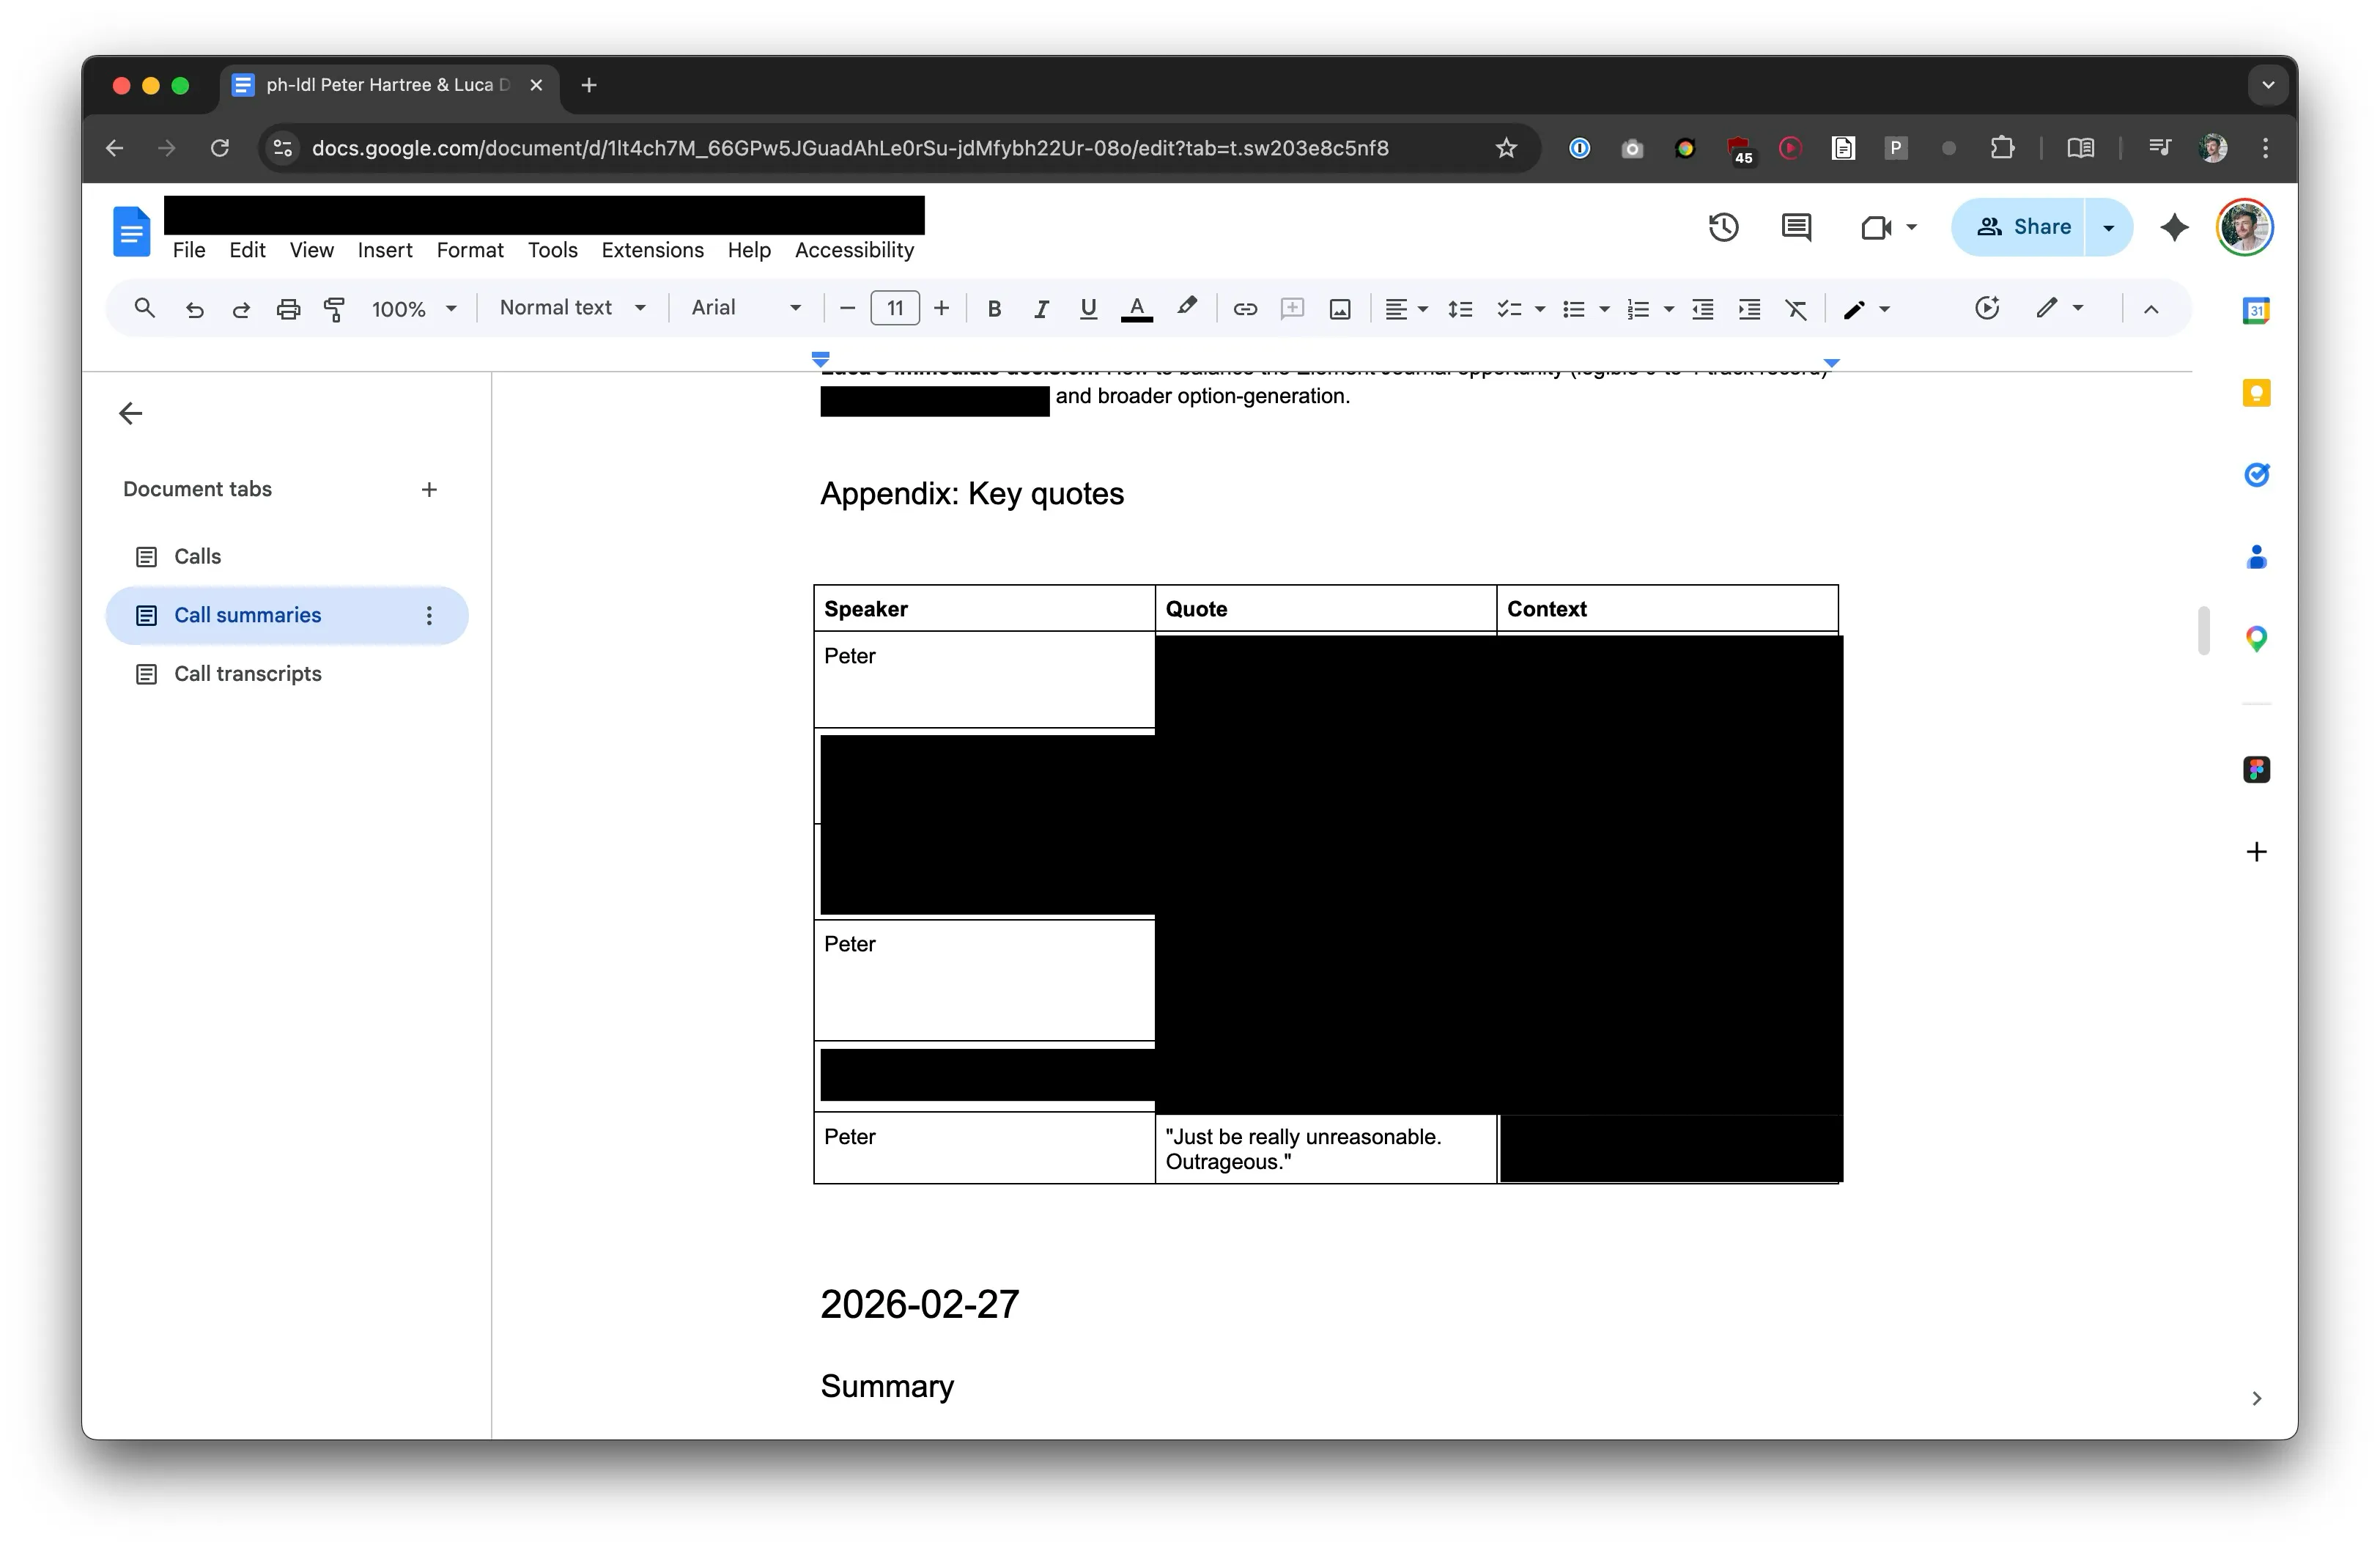
Task: Clear formatting on selected text
Action: 1796,308
